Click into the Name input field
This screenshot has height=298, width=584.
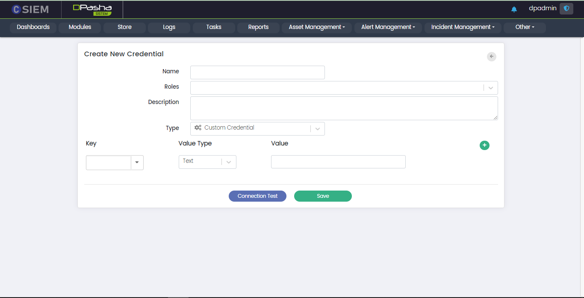coord(257,72)
